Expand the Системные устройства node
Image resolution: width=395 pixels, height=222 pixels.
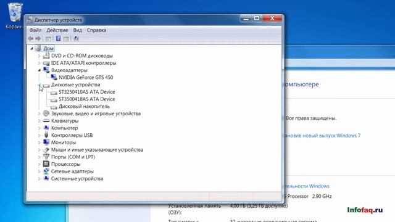39,179
